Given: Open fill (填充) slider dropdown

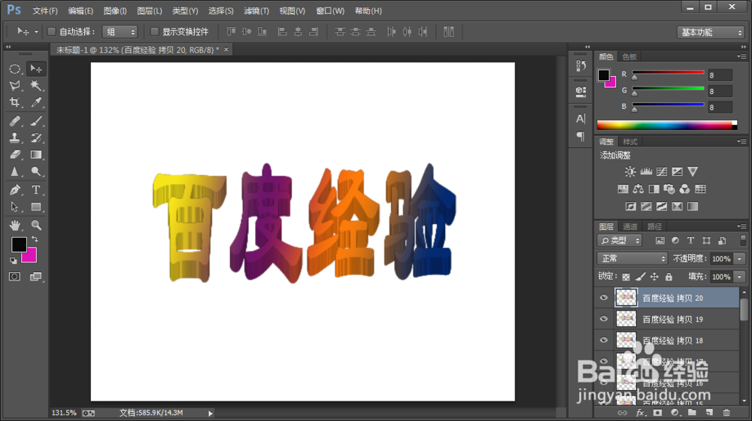Looking at the screenshot, I should coord(739,277).
